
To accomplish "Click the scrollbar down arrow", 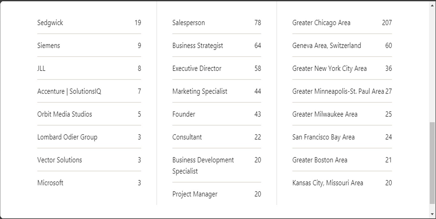I will [432, 214].
